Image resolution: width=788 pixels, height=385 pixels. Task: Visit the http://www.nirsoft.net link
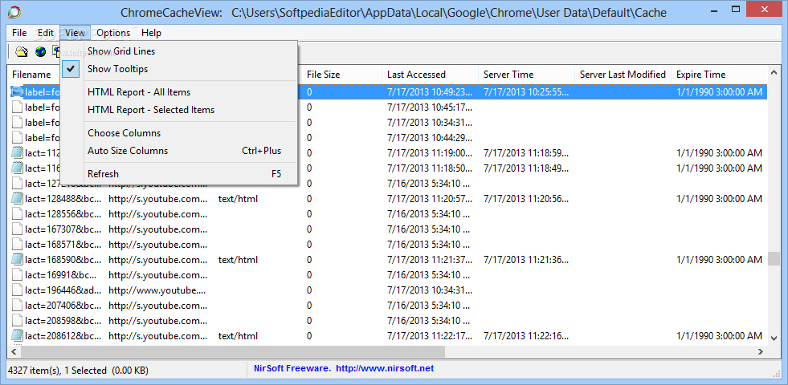pyautogui.click(x=385, y=369)
